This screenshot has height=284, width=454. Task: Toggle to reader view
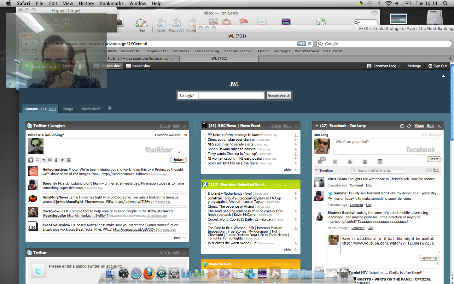click(138, 66)
